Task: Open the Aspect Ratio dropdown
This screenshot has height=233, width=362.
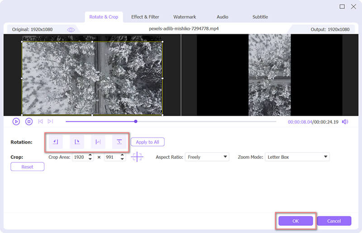Action: (207, 157)
